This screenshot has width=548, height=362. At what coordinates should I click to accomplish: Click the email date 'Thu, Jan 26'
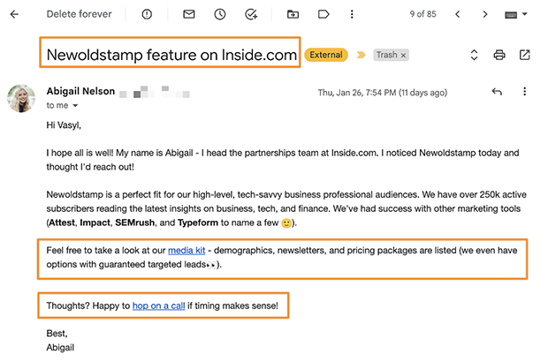point(383,93)
